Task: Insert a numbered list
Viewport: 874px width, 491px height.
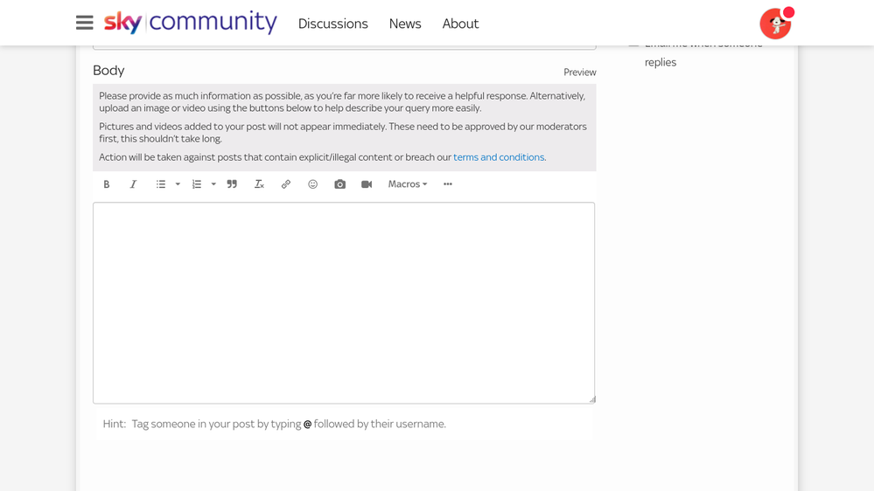Action: 197,184
